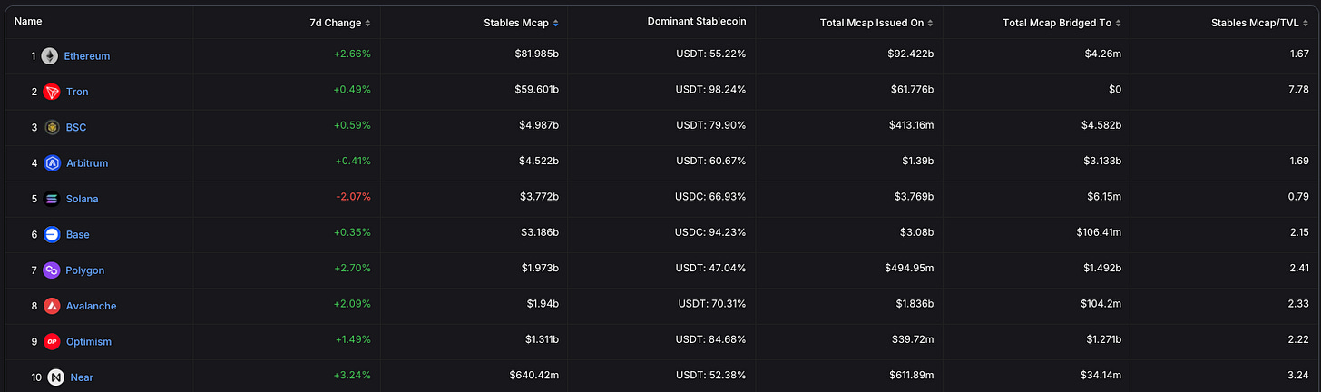Open the Ethereum chain link
1321x392 pixels.
[x=86, y=56]
